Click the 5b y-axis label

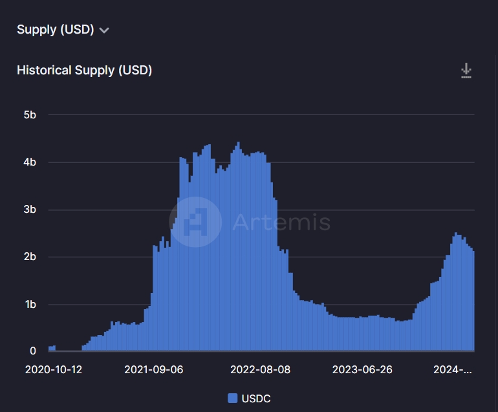[x=30, y=115]
